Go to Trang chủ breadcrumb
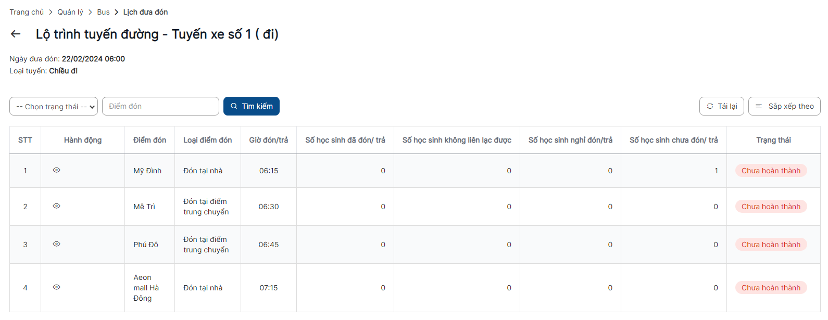 tap(27, 12)
